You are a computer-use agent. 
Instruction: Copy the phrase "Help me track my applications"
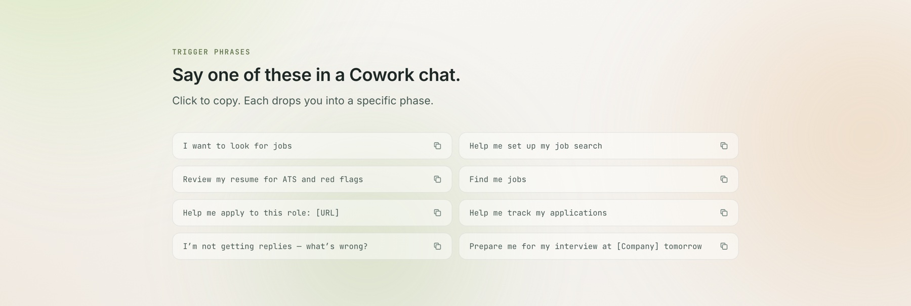(582, 213)
